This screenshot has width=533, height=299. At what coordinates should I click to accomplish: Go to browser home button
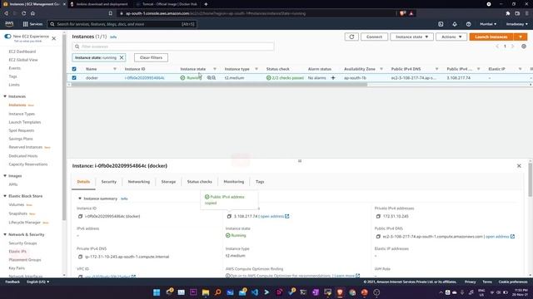click(32, 13)
